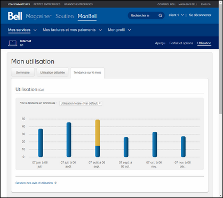This screenshot has width=223, height=198.
Task: Select Petites entreprises segment
Action: (x=47, y=4)
